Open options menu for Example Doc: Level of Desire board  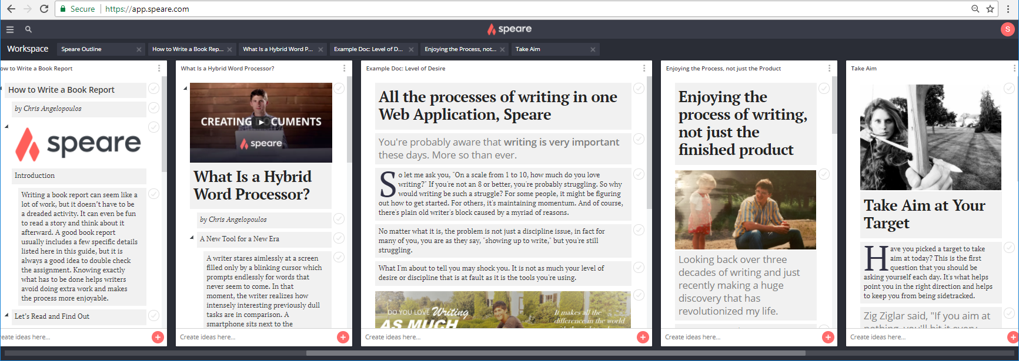pos(644,69)
